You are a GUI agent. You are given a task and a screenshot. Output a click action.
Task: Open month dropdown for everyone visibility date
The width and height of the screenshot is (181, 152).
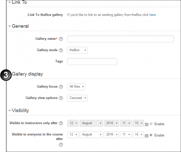tap(91, 135)
